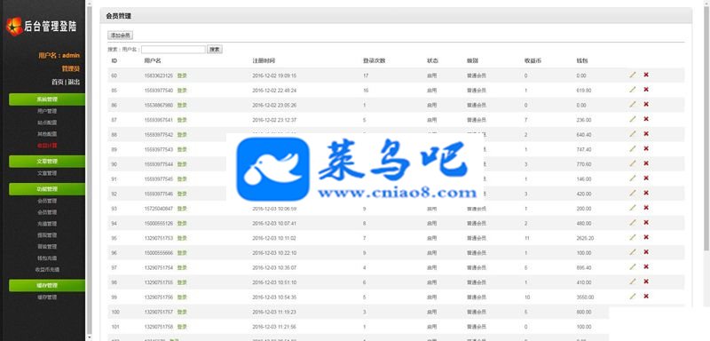710x341 pixels.
Task: Click the pencil icon in row ID 89
Action: point(633,148)
